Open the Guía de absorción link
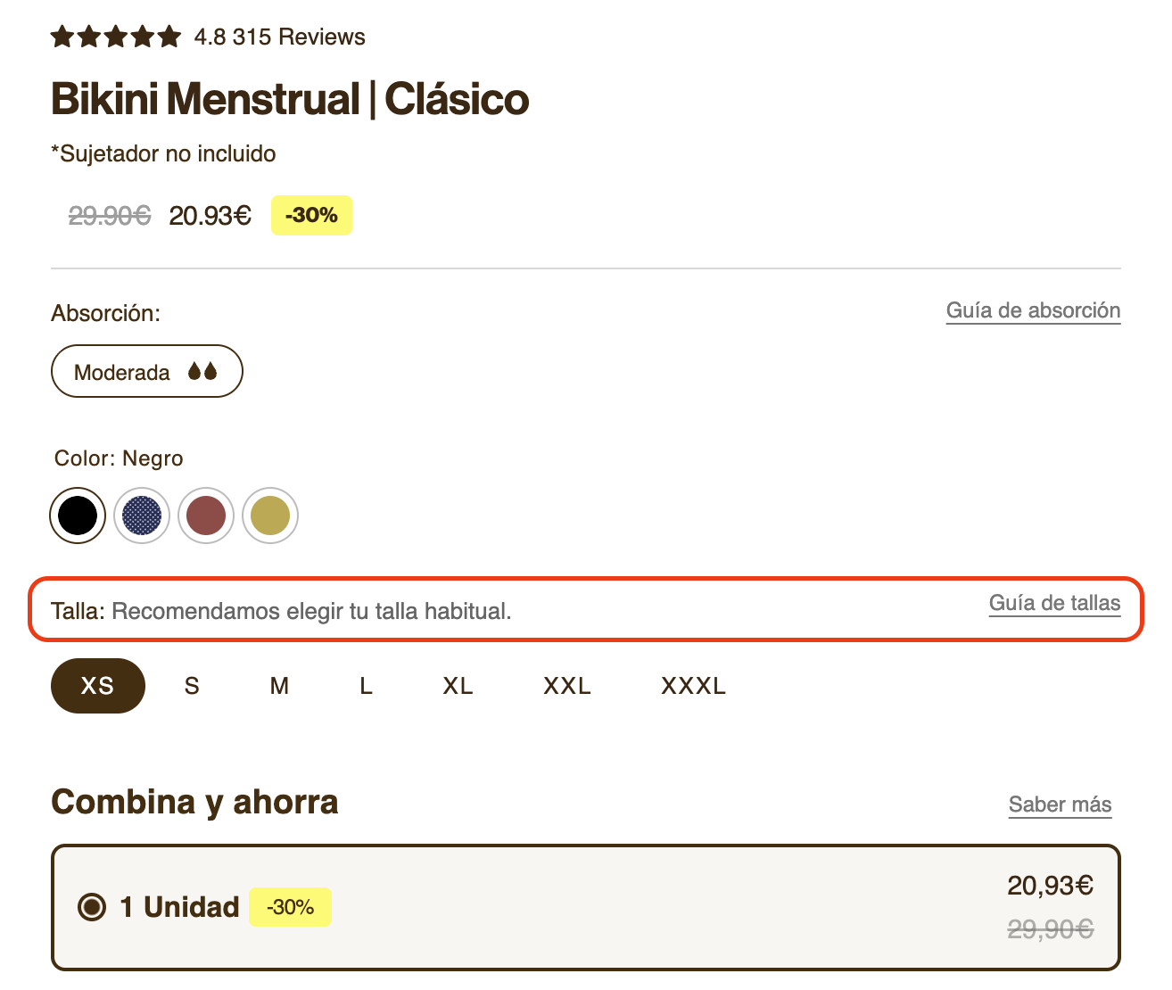This screenshot has height=990, width=1172. [x=1033, y=310]
